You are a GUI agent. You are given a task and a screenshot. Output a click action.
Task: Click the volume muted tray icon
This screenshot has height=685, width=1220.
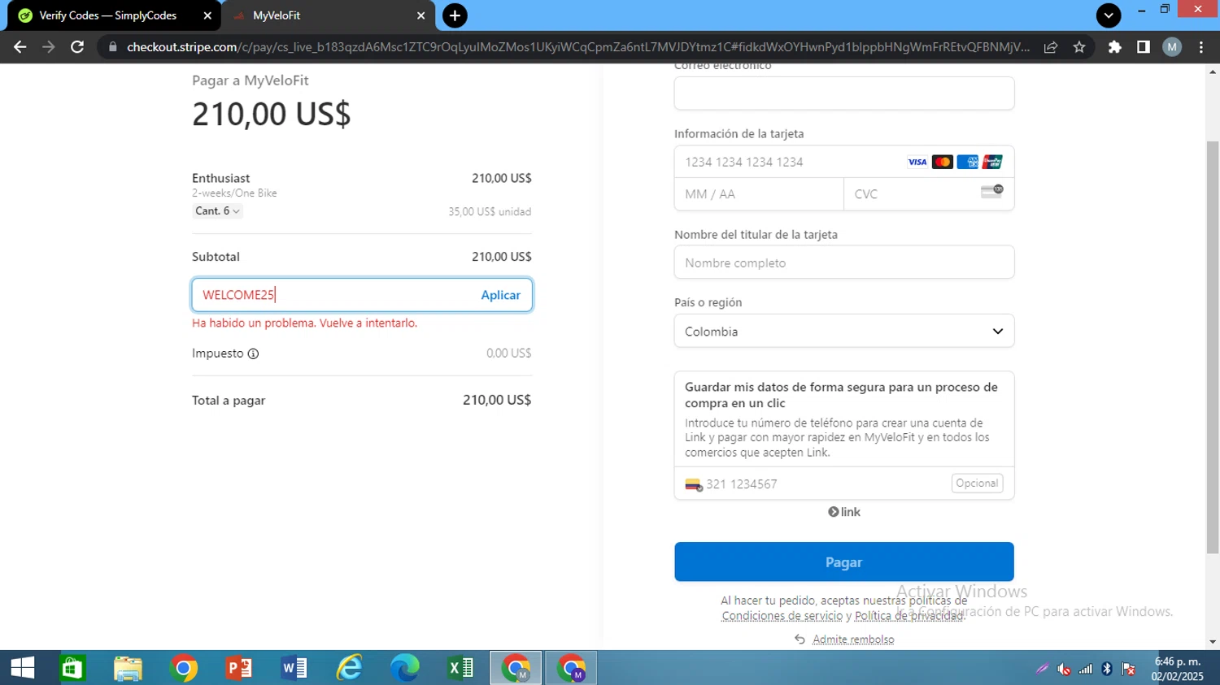tap(1064, 669)
